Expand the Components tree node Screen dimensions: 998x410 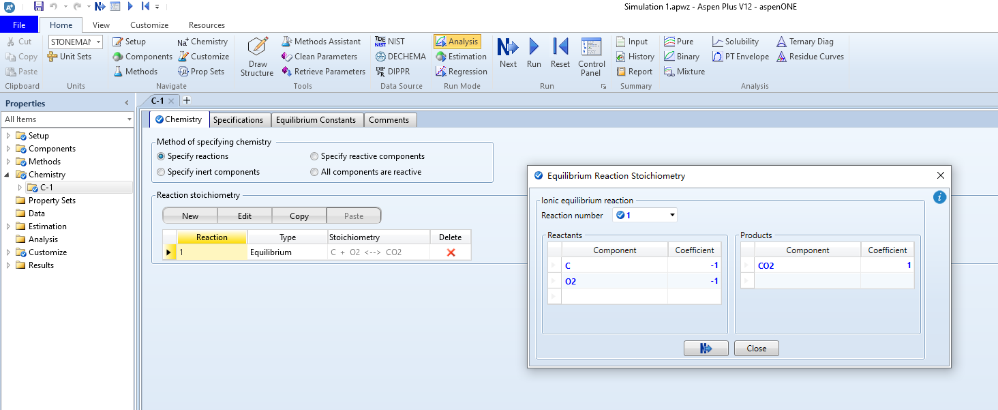[x=8, y=149]
